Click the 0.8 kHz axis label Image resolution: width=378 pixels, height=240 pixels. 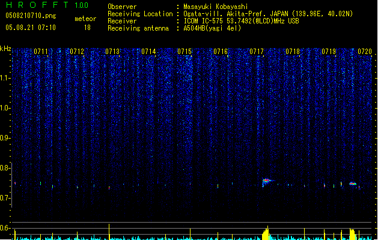click(5, 168)
